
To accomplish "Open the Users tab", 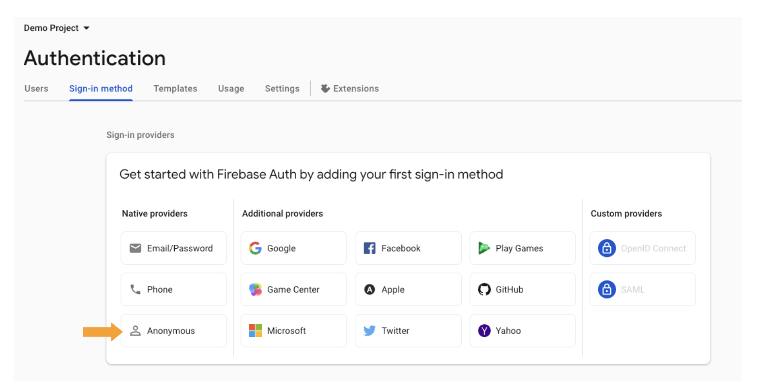I will tap(36, 89).
